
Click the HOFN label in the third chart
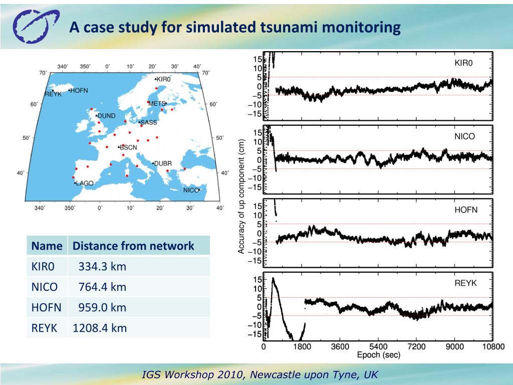[466, 210]
